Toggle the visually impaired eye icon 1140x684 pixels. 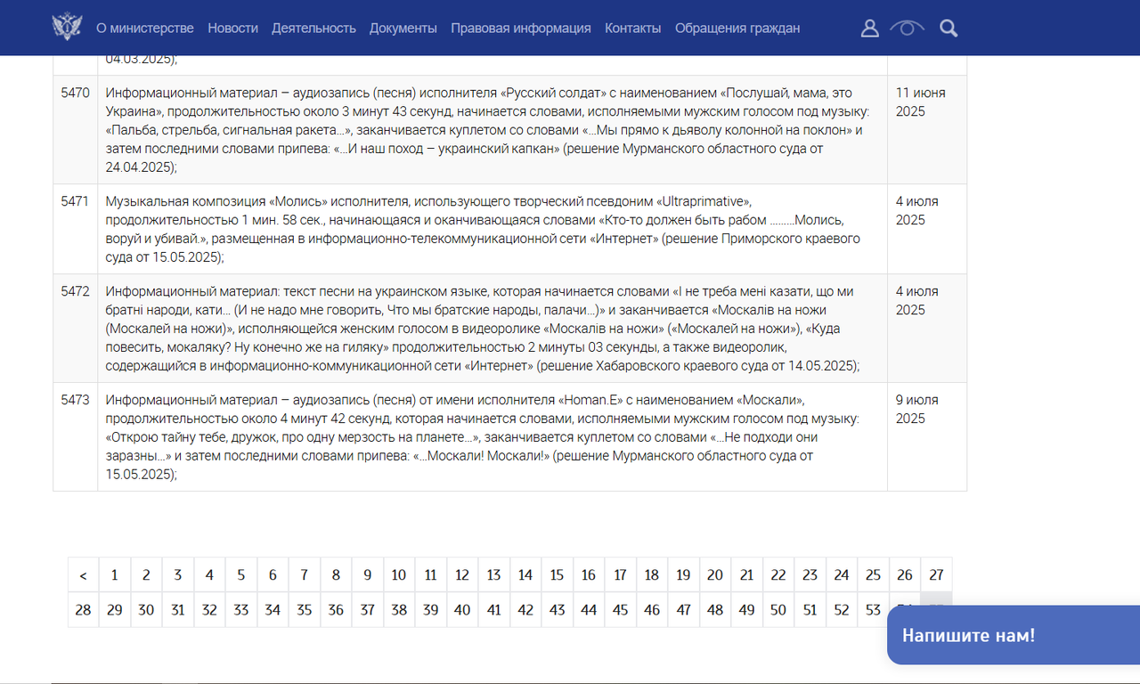[x=907, y=28]
